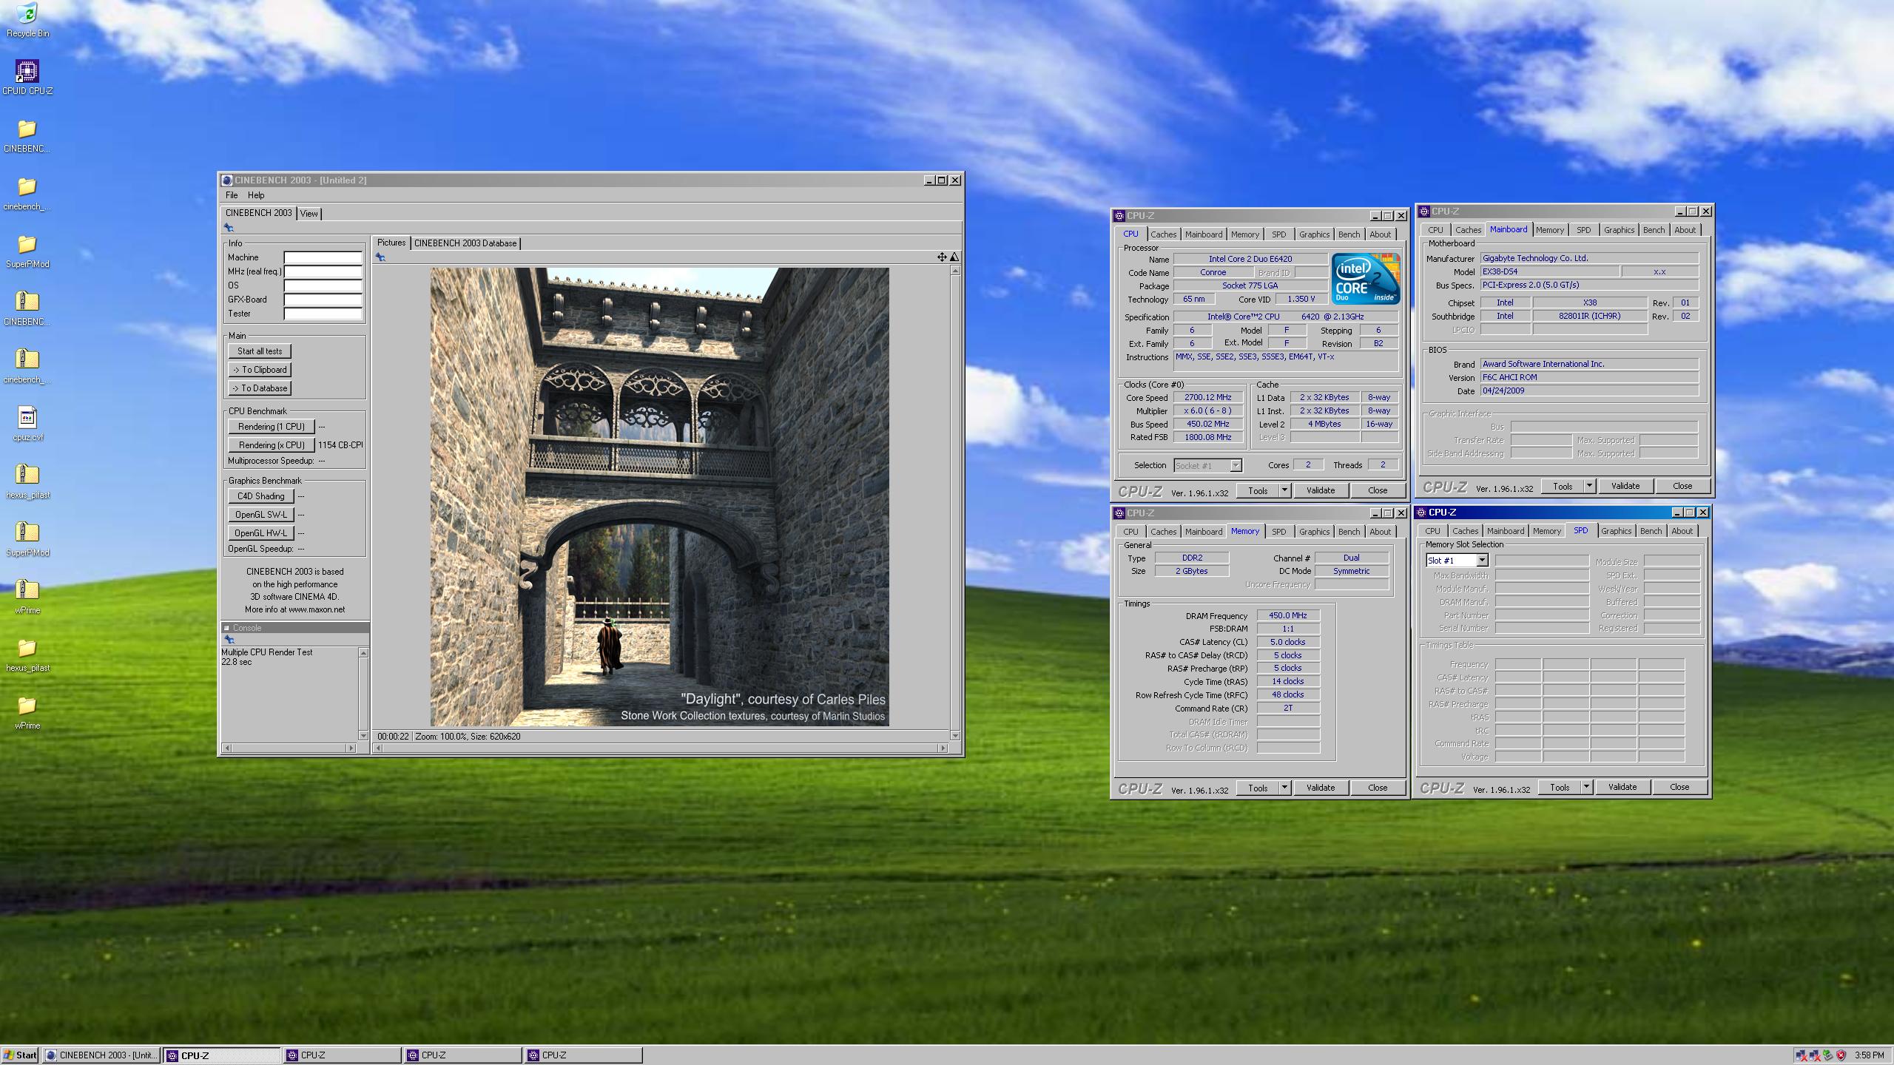Viewport: 1894px width, 1065px height.
Task: Click the console horizontal scrollbar
Action: tap(289, 748)
